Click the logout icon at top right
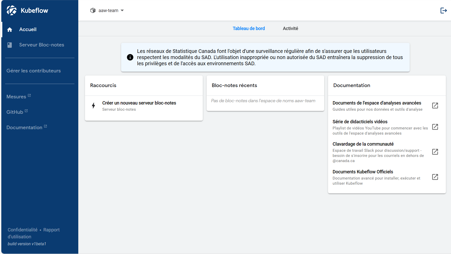This screenshot has width=451, height=254. [444, 11]
